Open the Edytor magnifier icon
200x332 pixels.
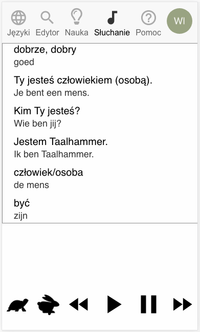click(x=47, y=17)
